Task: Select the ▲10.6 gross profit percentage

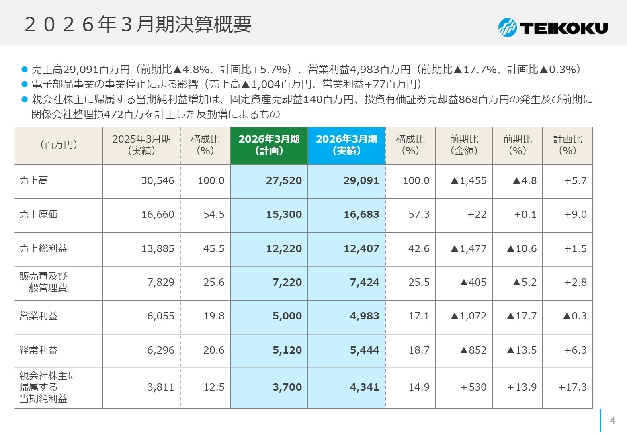Action: (x=522, y=249)
